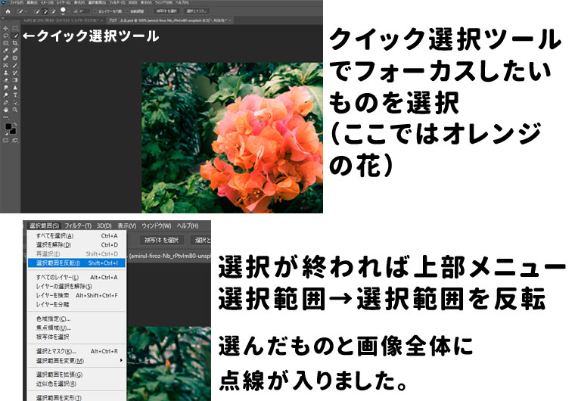This screenshot has height=401, width=575.
Task: Open the レイヤー(L) menu
Action: (x=64, y=2)
